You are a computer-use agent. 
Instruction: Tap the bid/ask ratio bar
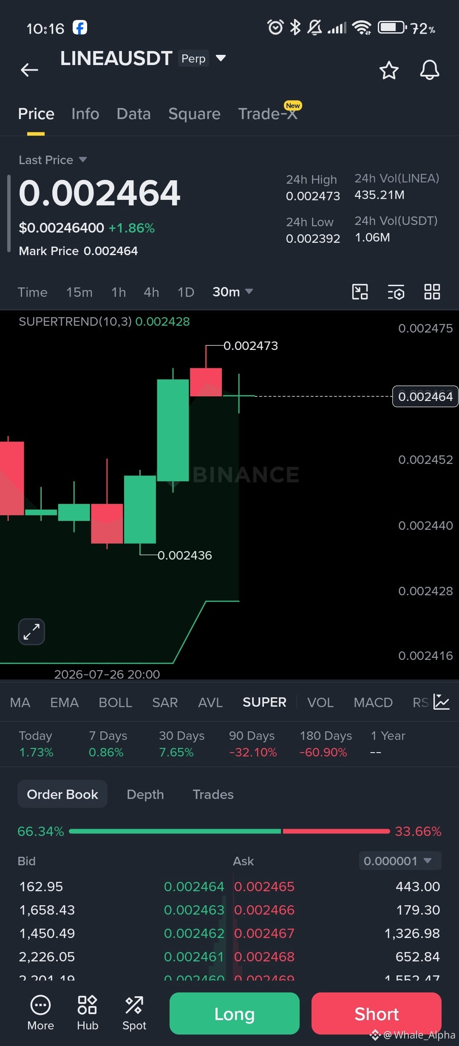point(229,831)
